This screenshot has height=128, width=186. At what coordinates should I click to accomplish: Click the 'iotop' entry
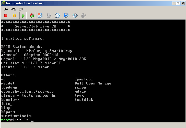point(7,104)
